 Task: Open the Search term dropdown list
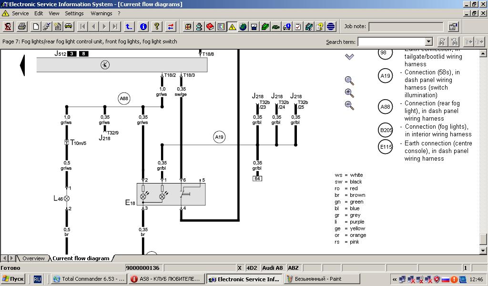(428, 42)
